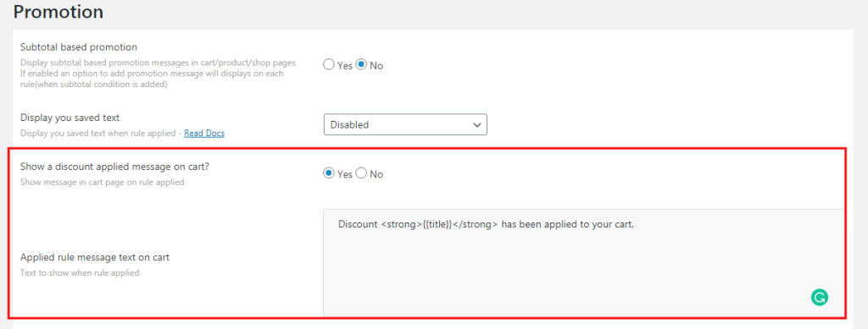This screenshot has width=868, height=329.
Task: Click the 'Applied rule message text on cart' label
Action: click(x=95, y=257)
